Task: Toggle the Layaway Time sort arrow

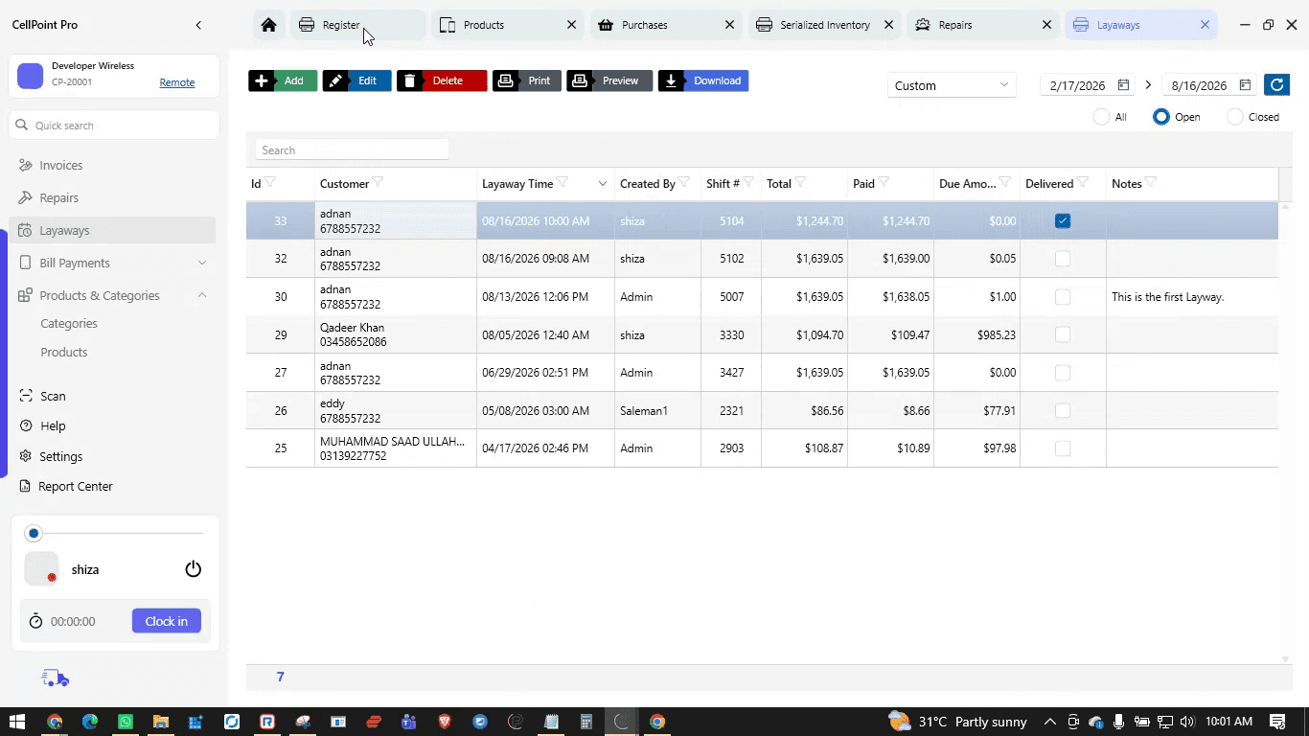Action: click(x=603, y=184)
